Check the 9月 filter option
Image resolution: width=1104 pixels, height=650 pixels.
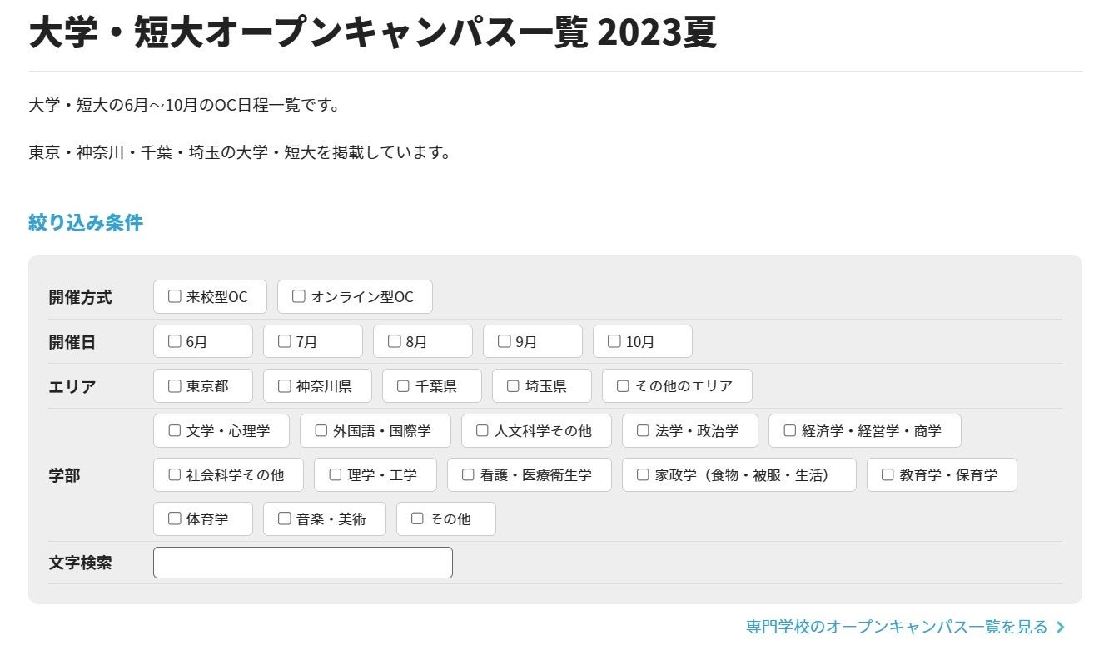coord(505,341)
